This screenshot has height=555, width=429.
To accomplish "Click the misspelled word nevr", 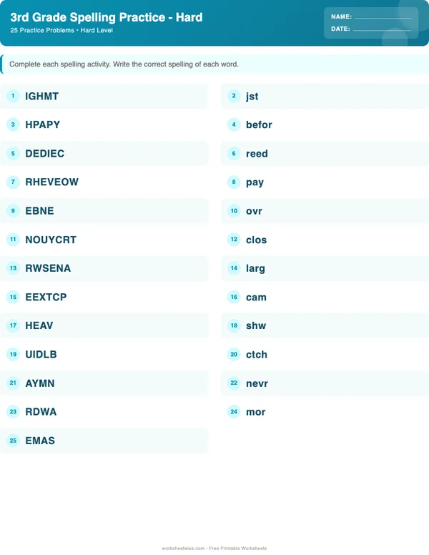I will (x=257, y=383).
